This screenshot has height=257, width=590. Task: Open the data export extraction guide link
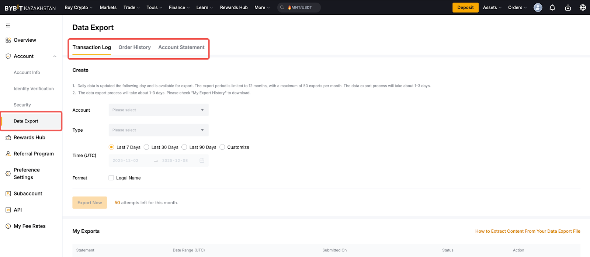click(527, 232)
